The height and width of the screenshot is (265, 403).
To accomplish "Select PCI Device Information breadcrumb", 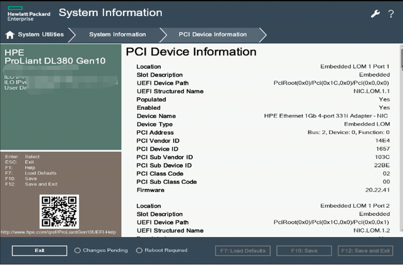I will point(212,35).
